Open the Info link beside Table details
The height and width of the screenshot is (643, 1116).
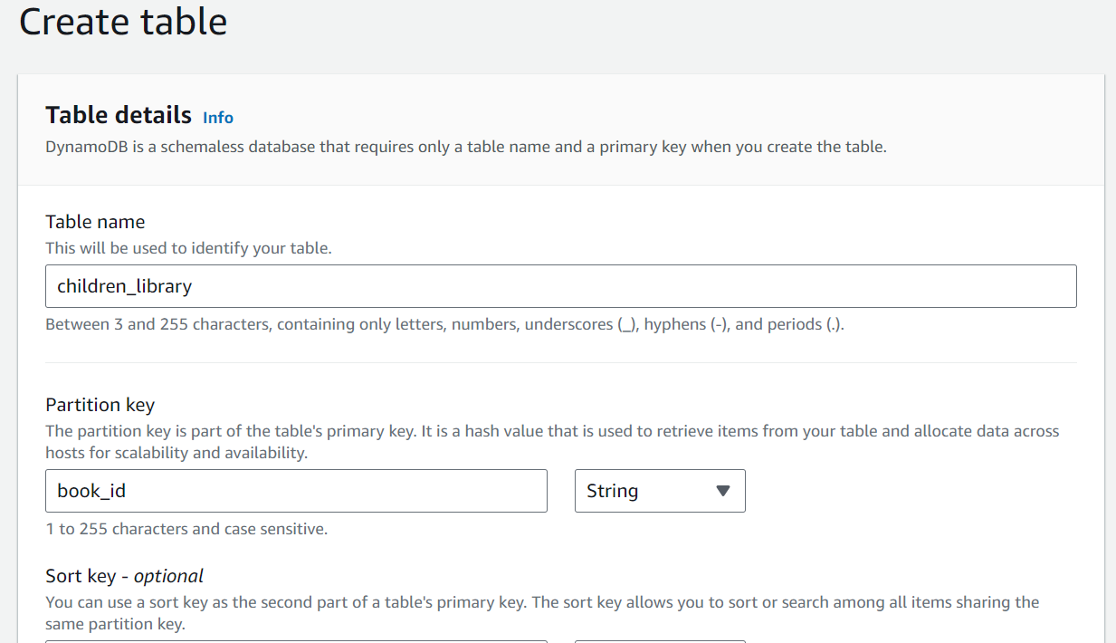tap(217, 118)
